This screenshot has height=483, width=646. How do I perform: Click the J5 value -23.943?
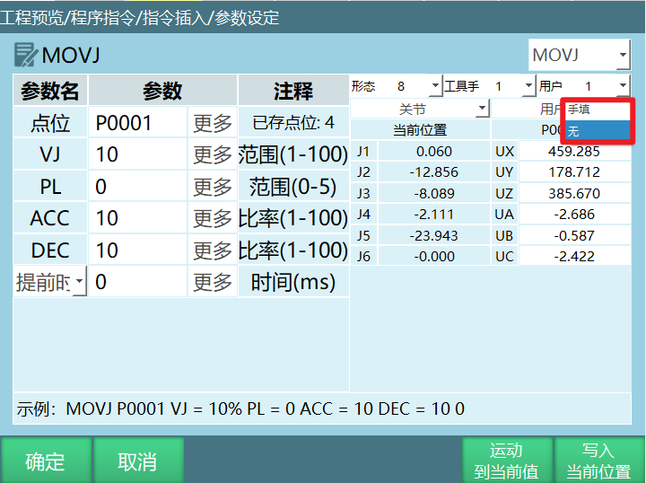[434, 235]
